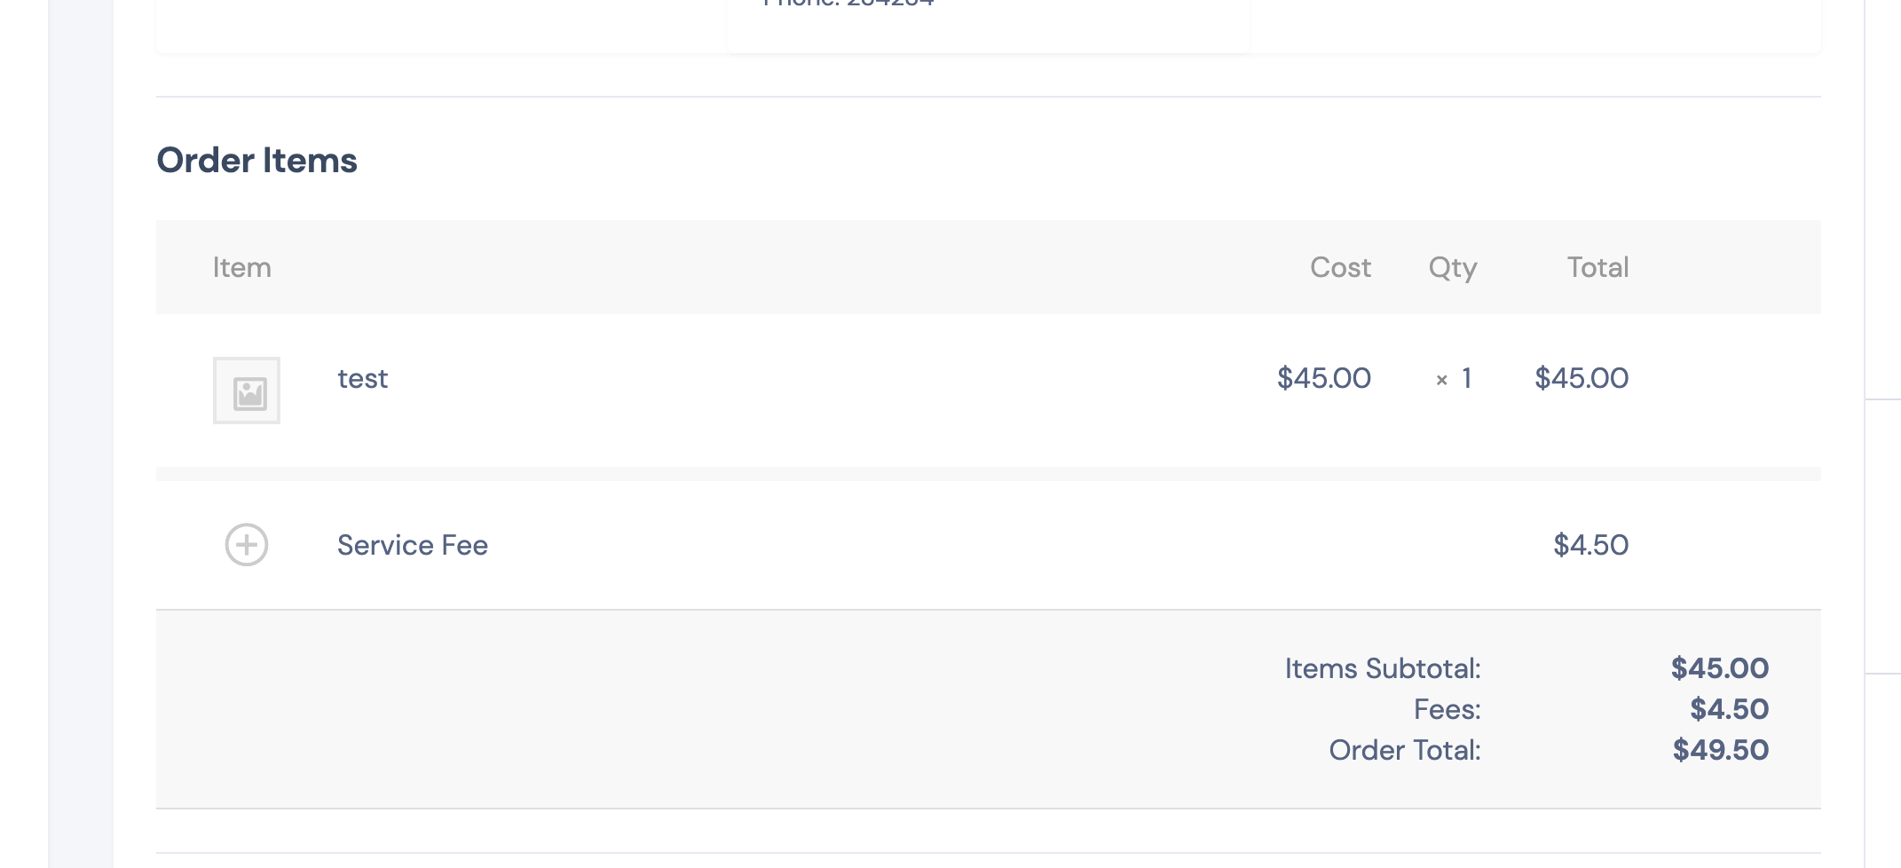Screen dimensions: 1901x868
Task: Click the Order Items section heading
Action: pos(257,161)
